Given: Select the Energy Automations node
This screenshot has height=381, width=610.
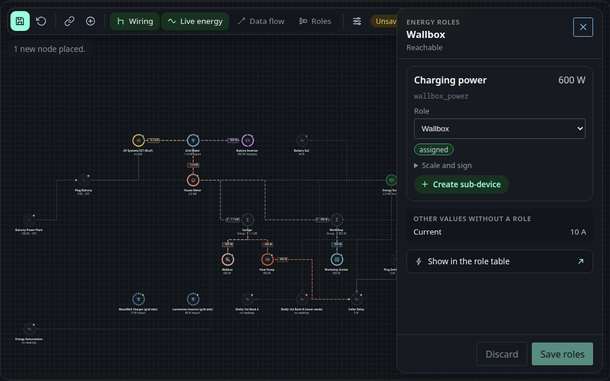Looking at the screenshot, I should point(29,329).
